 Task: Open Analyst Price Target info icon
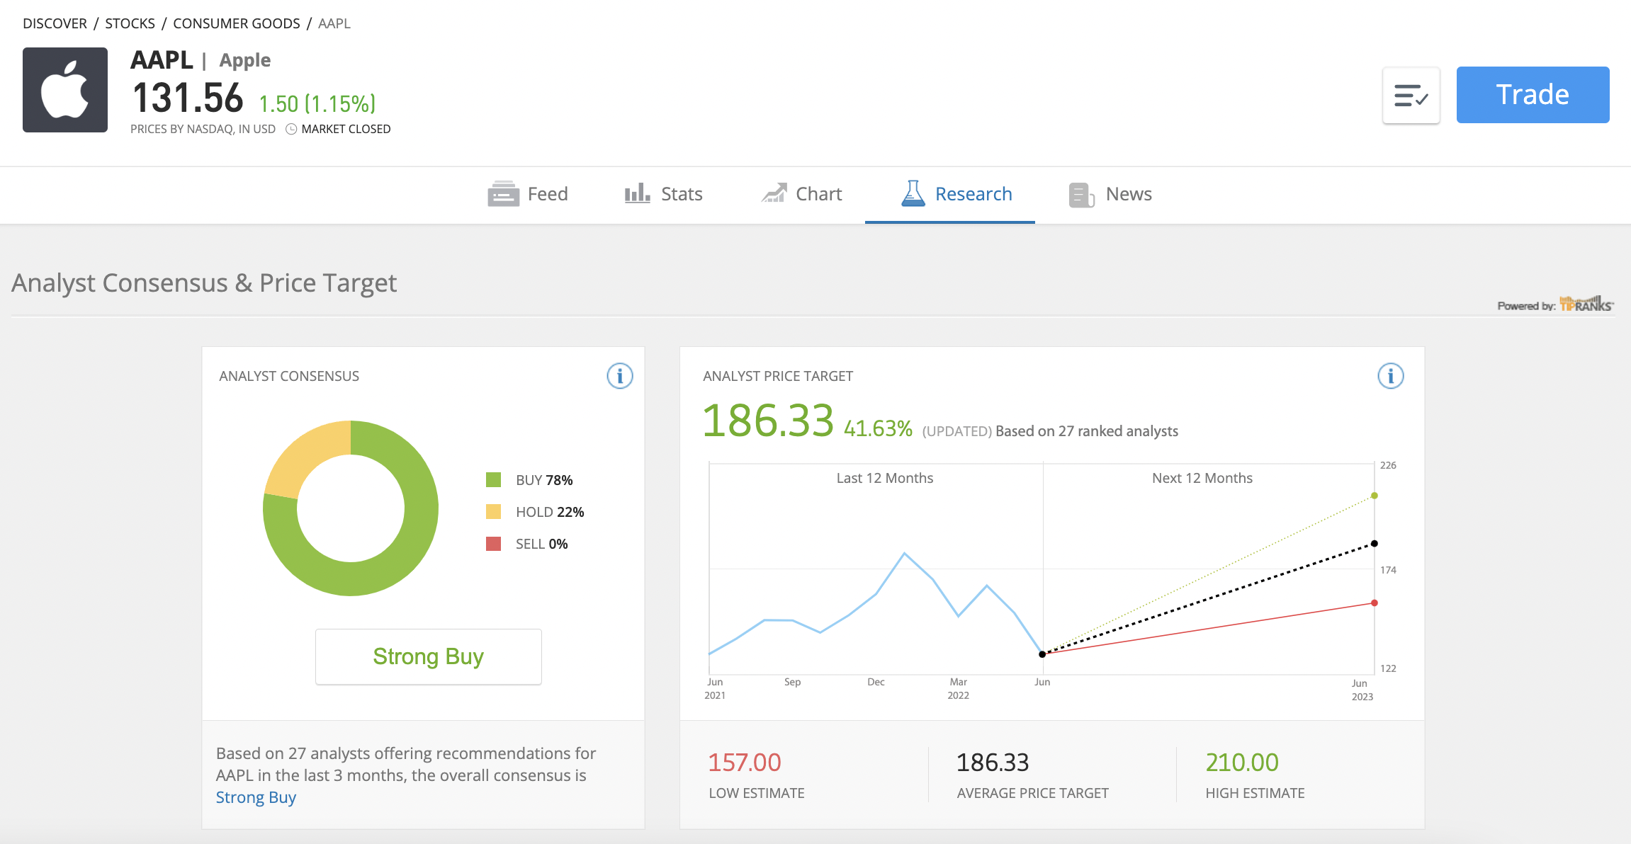pyautogui.click(x=1391, y=376)
